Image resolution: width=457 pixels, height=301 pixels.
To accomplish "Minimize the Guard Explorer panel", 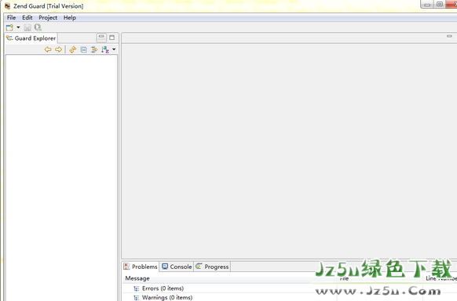I will [101, 37].
